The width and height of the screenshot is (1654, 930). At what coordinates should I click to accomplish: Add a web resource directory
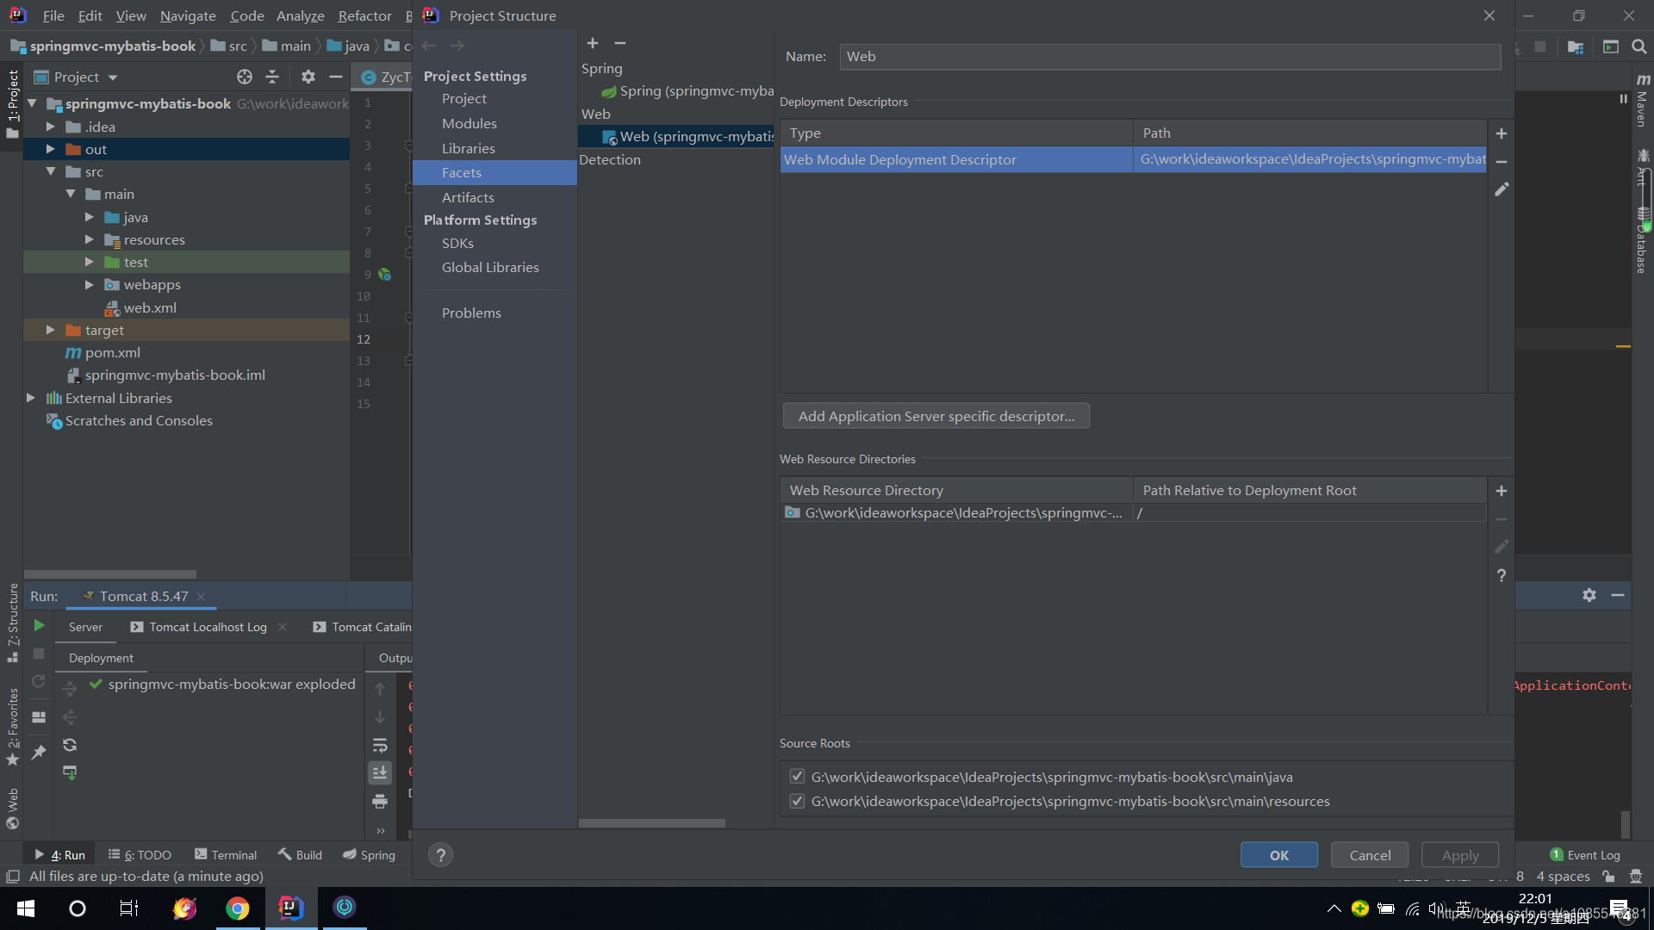(x=1502, y=491)
